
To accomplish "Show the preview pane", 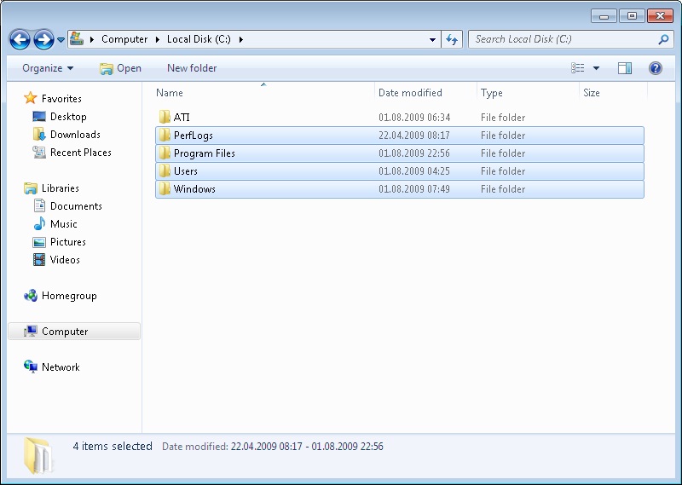I will click(625, 68).
